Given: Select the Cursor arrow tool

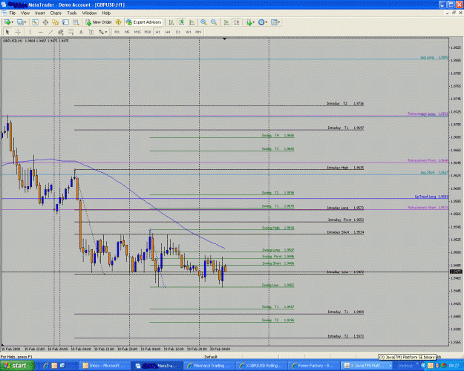Looking at the screenshot, I should tap(7, 32).
